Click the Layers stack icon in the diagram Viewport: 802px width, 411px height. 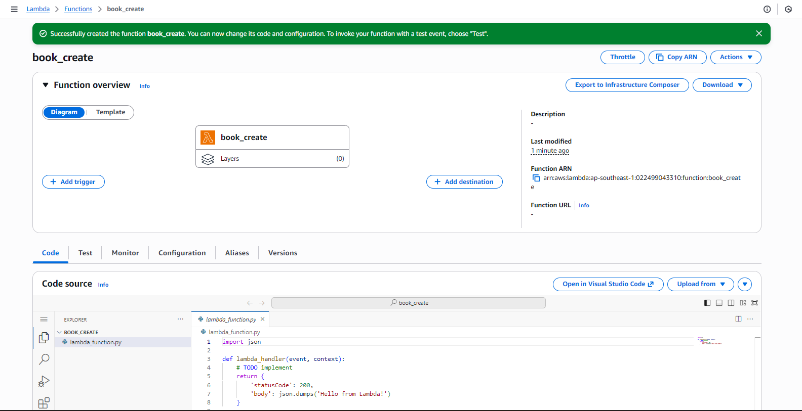[208, 159]
